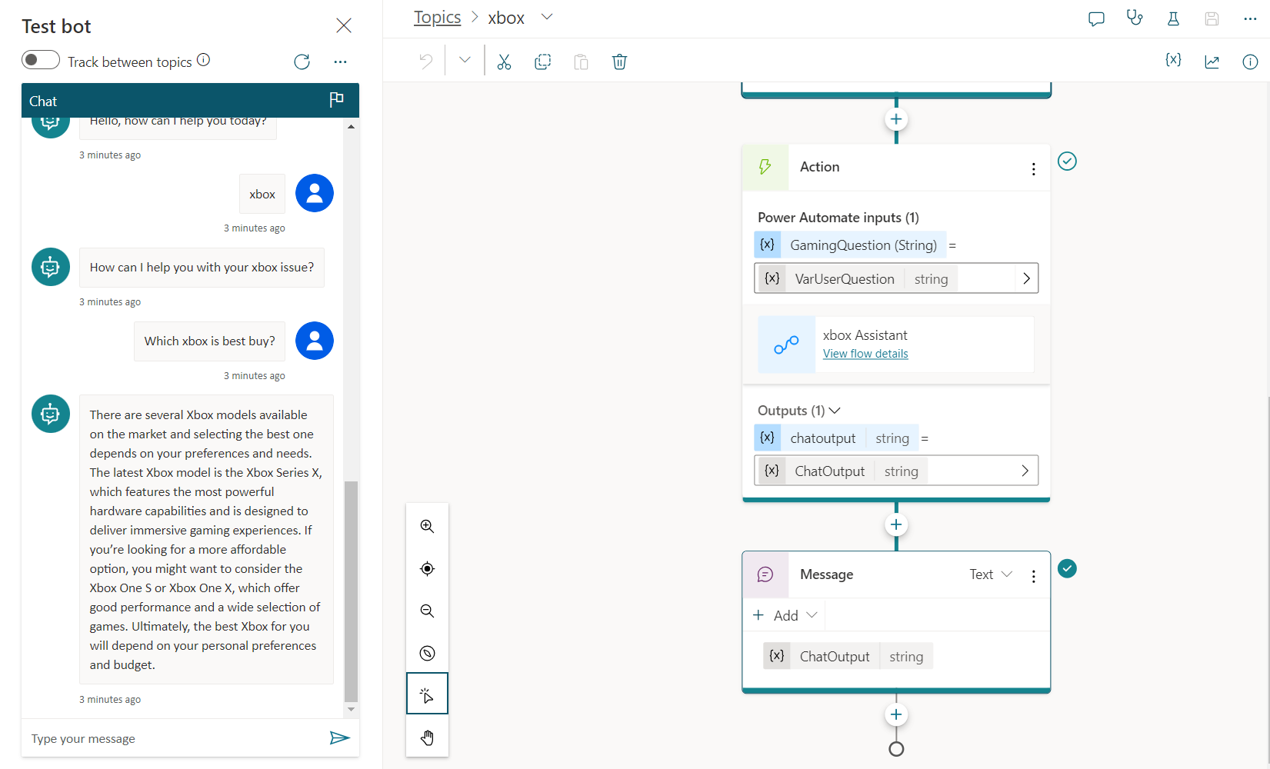
Task: Collapse the Outputs (1) section
Action: pos(834,411)
